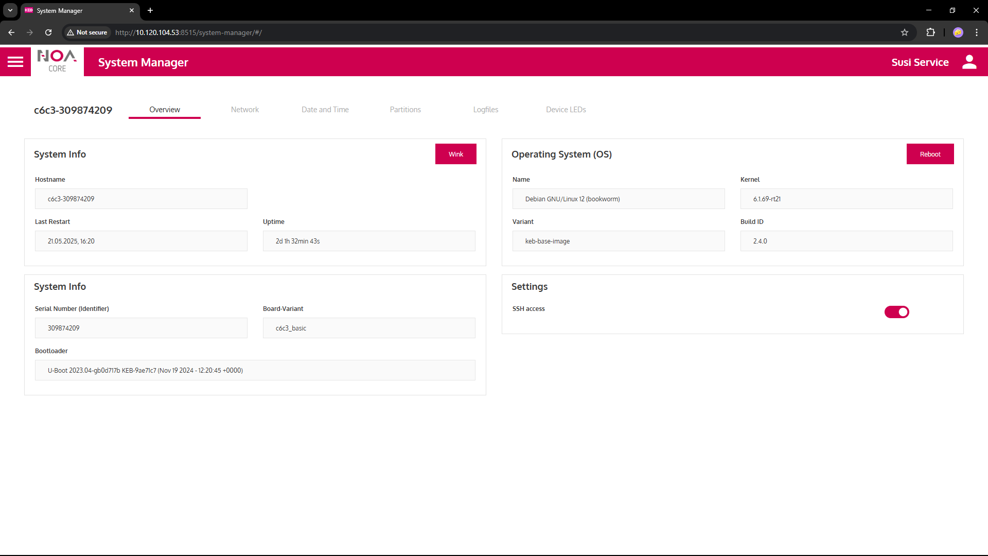Select the Partitions tab

coord(405,110)
